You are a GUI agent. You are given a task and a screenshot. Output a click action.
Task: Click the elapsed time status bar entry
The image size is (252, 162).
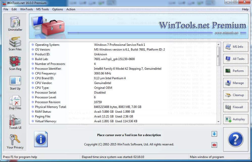(x=113, y=157)
